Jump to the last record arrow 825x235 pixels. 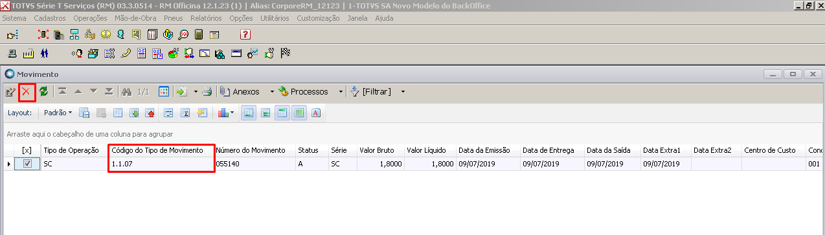coord(109,91)
